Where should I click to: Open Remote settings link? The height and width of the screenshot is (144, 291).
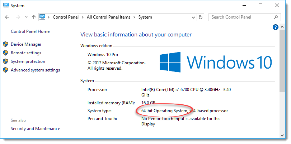click(26, 53)
